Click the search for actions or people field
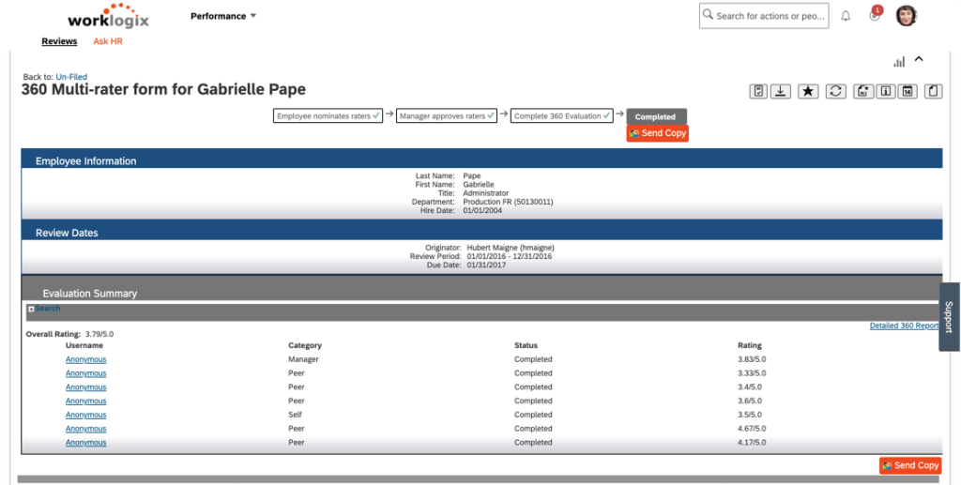Screen dimensions: 961x485 [763, 16]
